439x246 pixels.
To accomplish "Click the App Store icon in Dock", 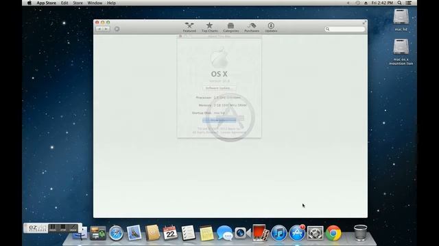I will (x=297, y=233).
